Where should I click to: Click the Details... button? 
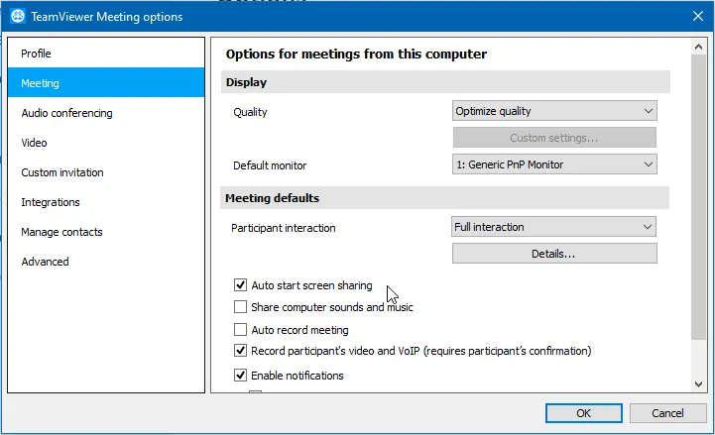coord(554,254)
